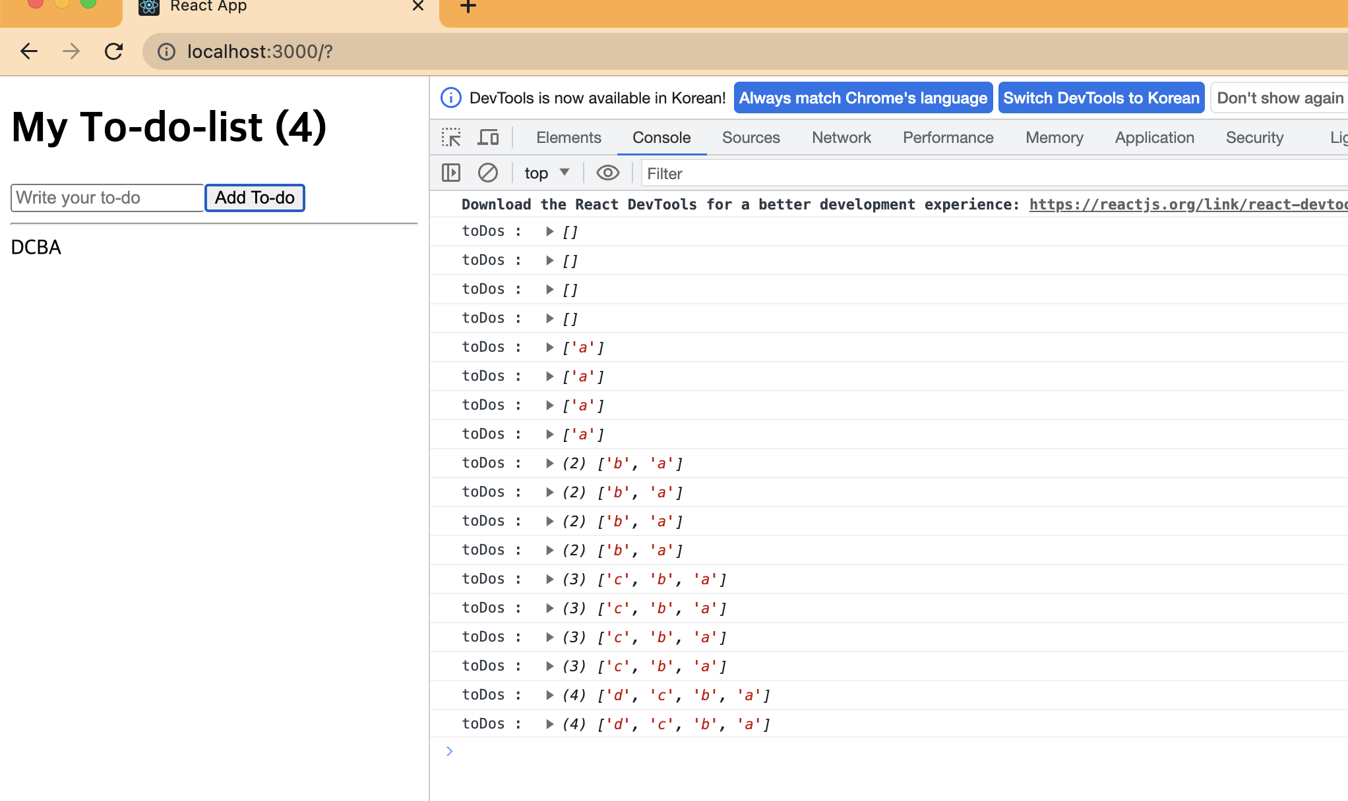Screen dimensions: 1348x801
Task: Click the site information icon in address bar
Action: pos(166,51)
